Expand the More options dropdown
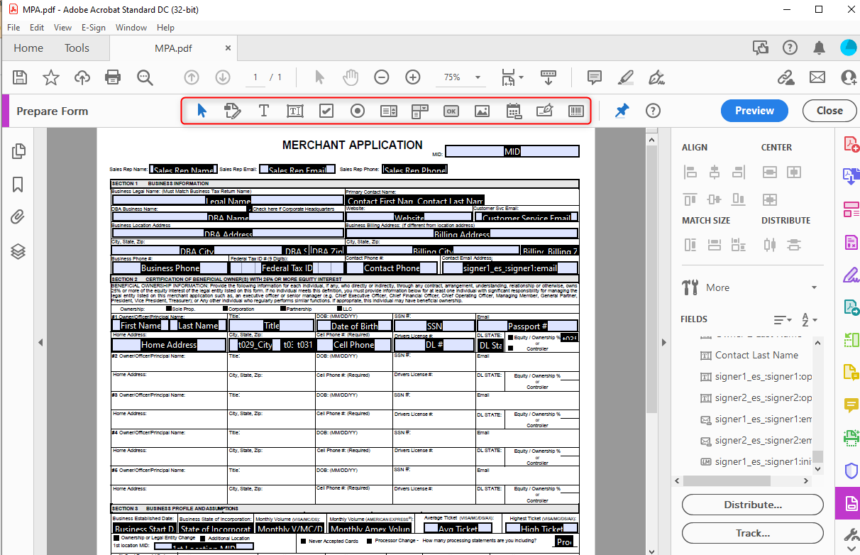Screen dimensions: 860x555 tap(814, 287)
